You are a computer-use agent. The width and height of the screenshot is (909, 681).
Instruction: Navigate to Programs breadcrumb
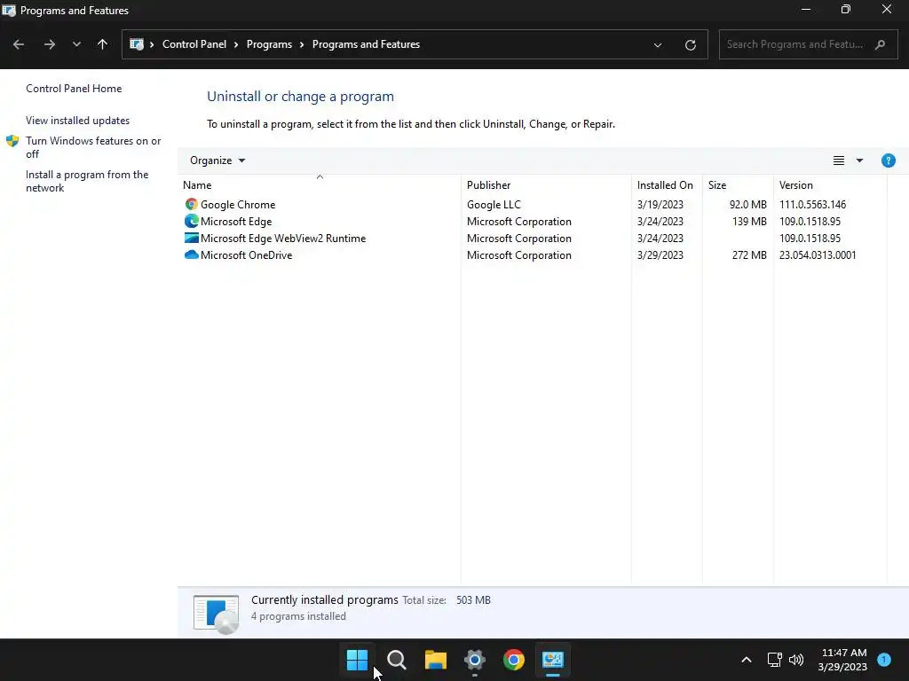[269, 44]
